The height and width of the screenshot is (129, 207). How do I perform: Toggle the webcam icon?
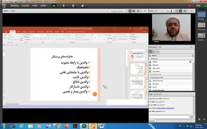click(x=73, y=6)
